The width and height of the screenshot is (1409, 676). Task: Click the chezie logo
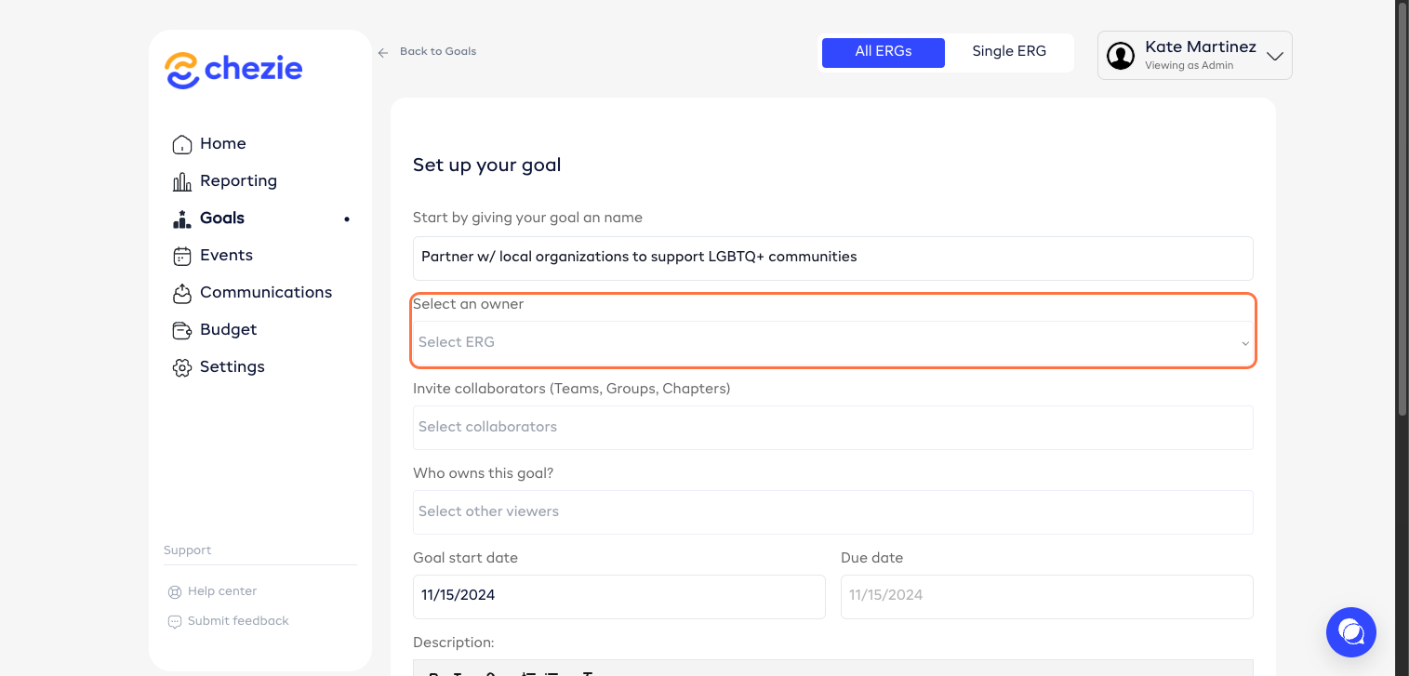pos(233,70)
